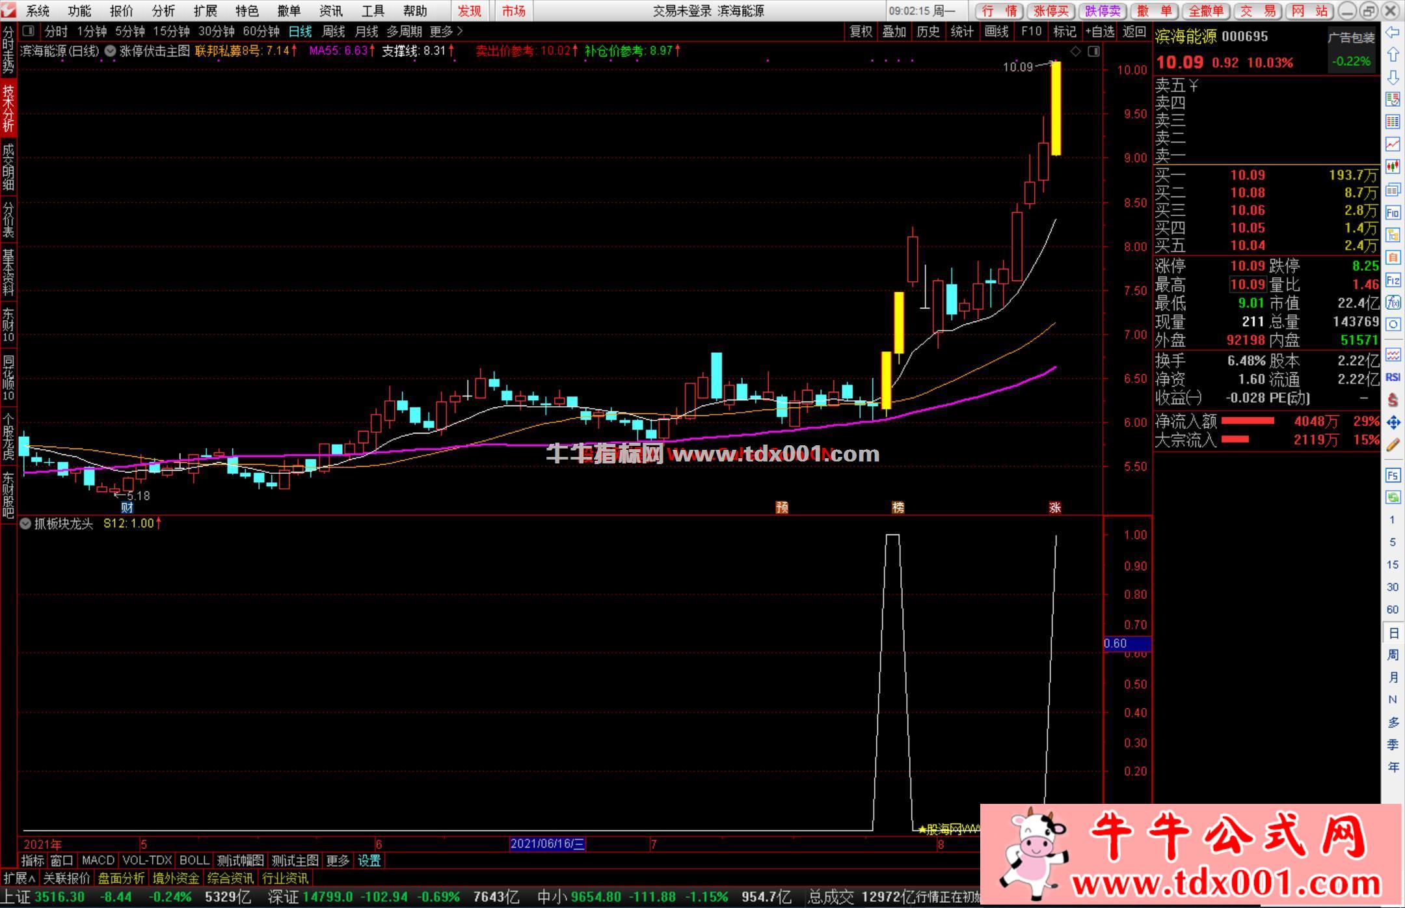Click the RSI indicator icon

tap(1393, 377)
